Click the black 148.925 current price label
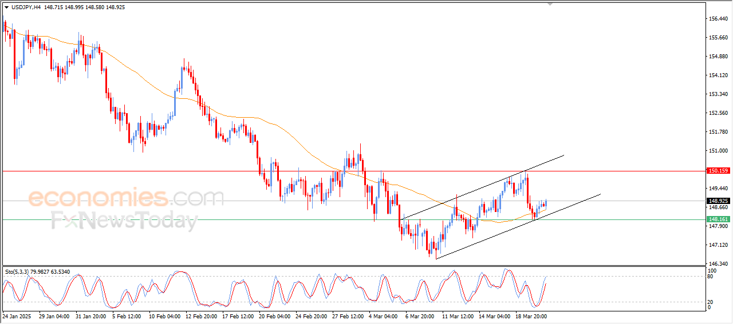Screen dimensions: 733x324 (718, 201)
